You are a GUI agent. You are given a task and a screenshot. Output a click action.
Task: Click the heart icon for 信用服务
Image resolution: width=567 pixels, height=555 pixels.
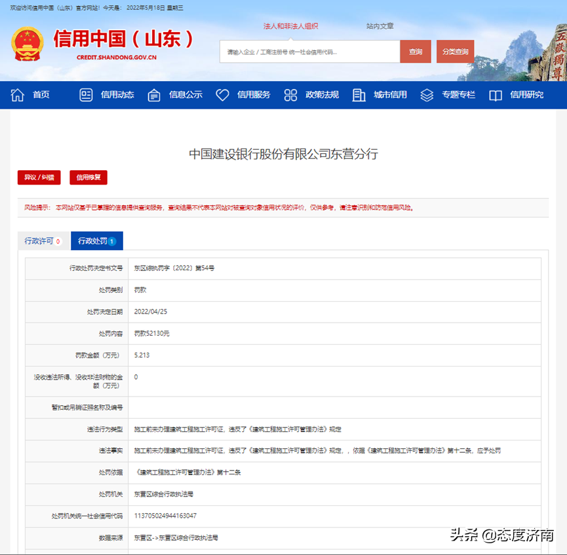[223, 94]
